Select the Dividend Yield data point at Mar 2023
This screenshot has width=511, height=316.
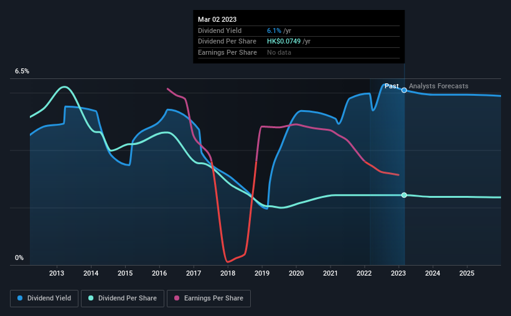[x=404, y=90]
